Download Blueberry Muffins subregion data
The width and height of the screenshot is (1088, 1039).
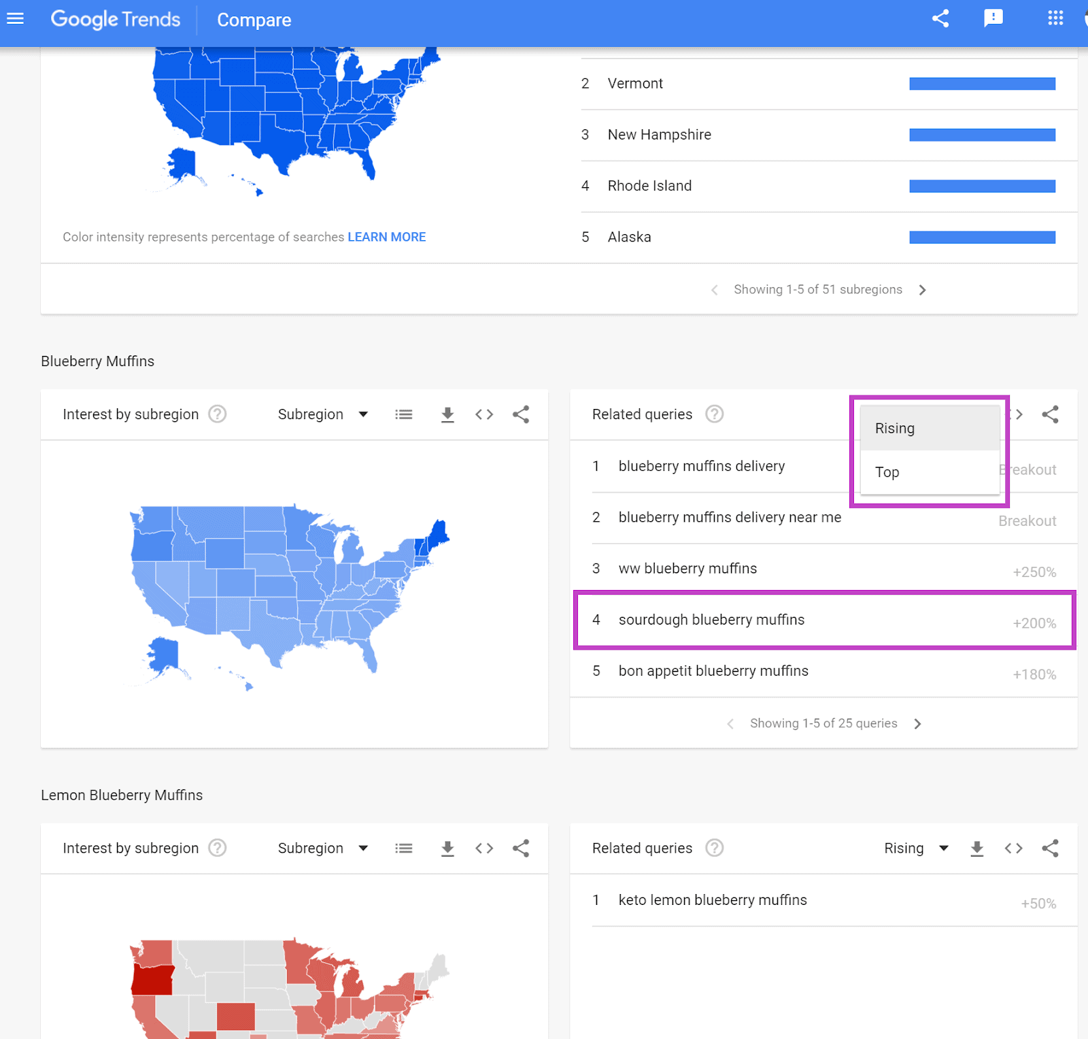(x=447, y=414)
